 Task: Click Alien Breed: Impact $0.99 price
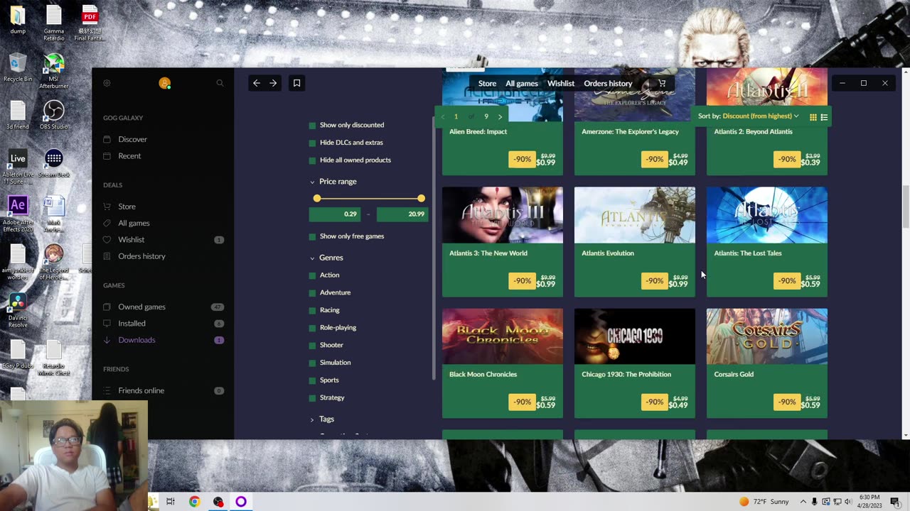tap(546, 163)
